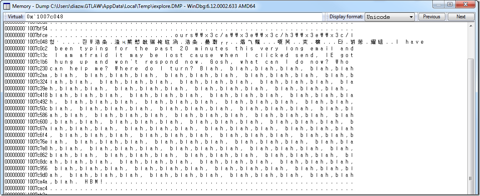480x196 pixels.
Task: Select address 00000000`1007c324
Action: pyautogui.click(x=26, y=82)
